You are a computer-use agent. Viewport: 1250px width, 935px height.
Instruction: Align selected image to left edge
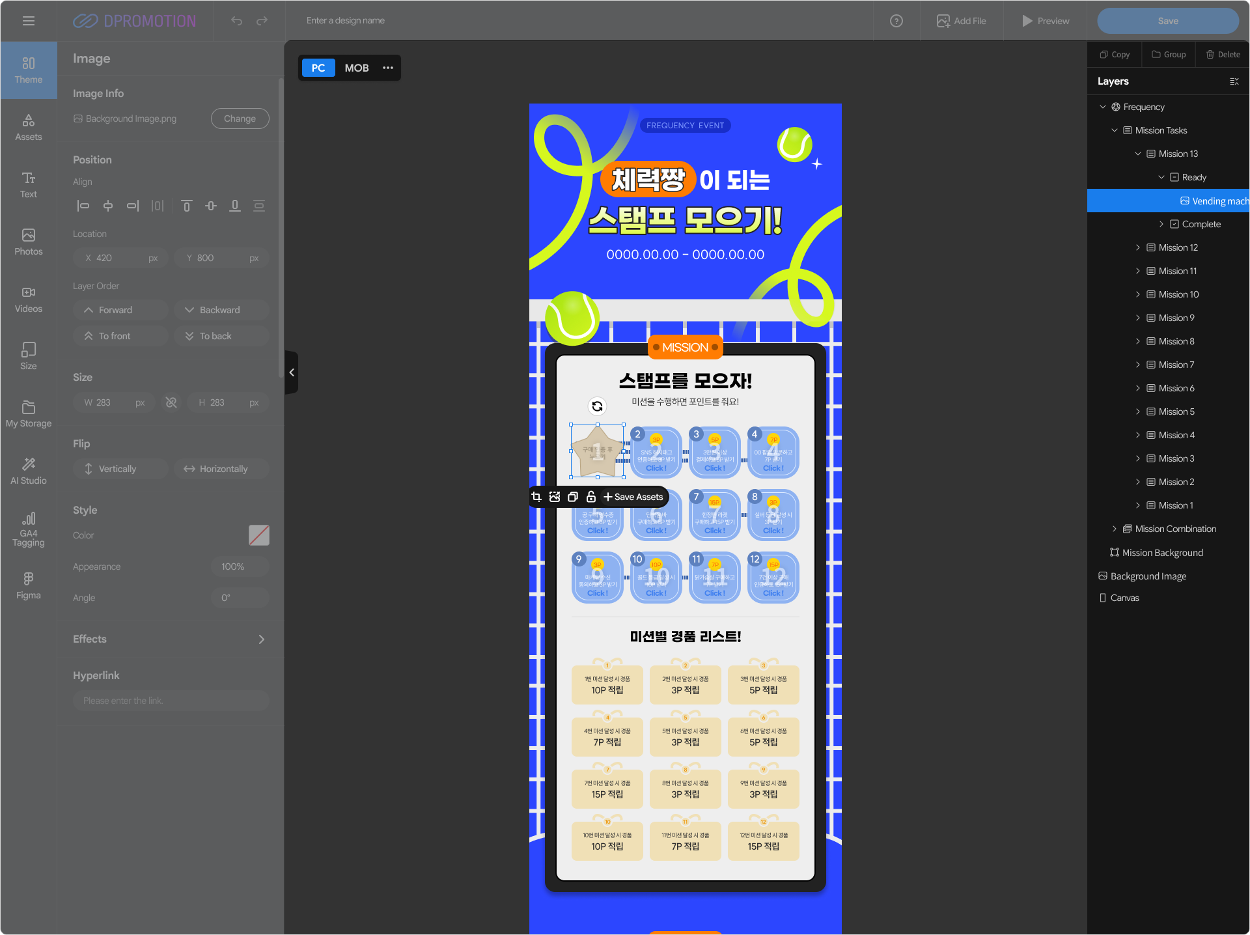tap(83, 206)
